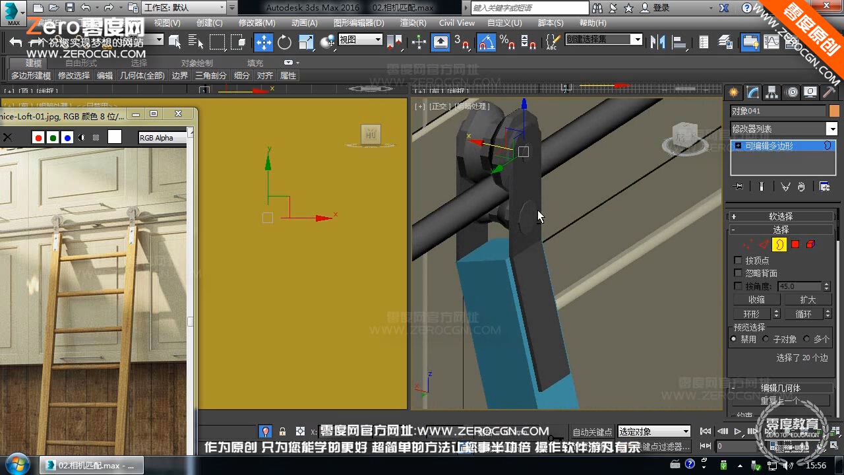Expand 可编辑多边形 in modifier stack

click(x=738, y=146)
